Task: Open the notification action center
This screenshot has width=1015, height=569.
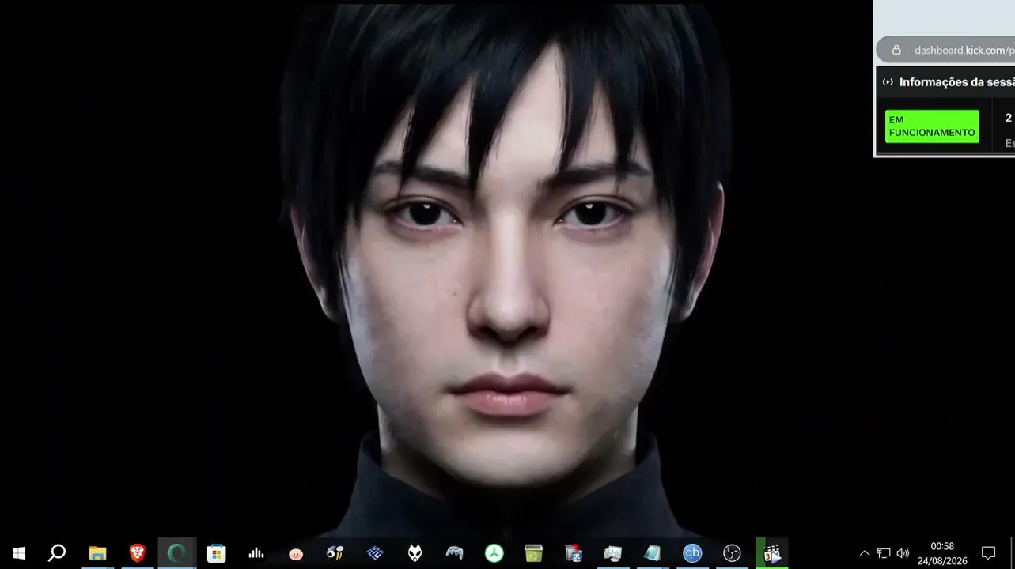Action: [988, 553]
